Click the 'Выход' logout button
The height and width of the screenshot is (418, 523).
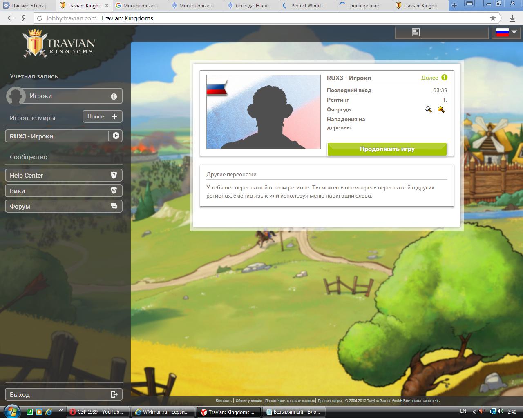[x=64, y=394]
